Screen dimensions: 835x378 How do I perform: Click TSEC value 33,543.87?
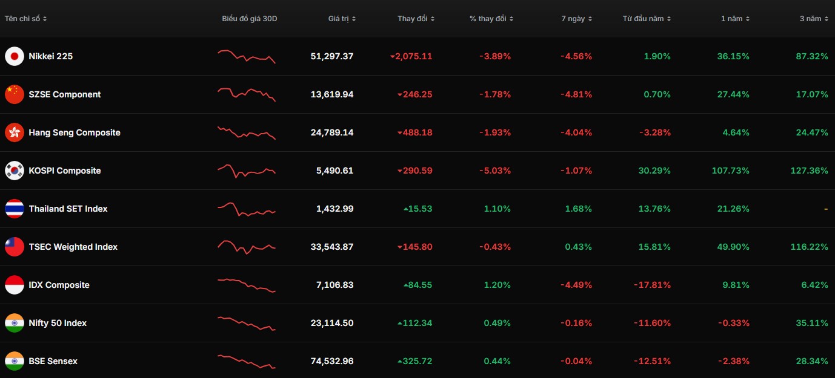tap(332, 247)
